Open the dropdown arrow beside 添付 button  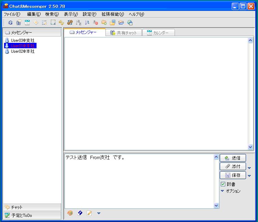tap(249, 168)
